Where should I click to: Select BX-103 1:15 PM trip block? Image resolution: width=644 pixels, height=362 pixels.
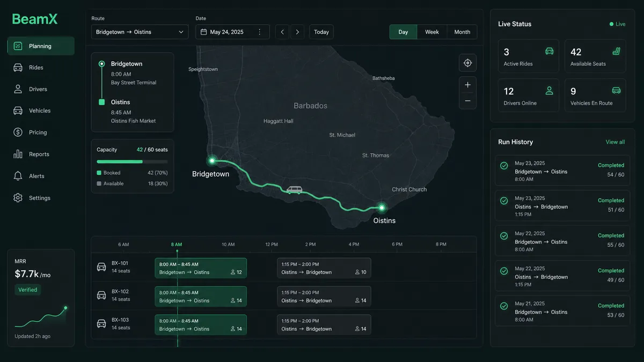click(324, 325)
